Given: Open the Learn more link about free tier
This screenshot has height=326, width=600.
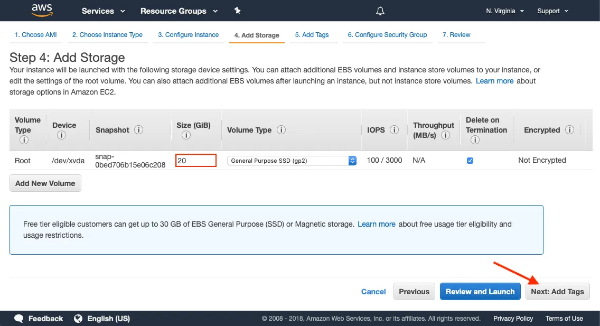Looking at the screenshot, I should (377, 224).
